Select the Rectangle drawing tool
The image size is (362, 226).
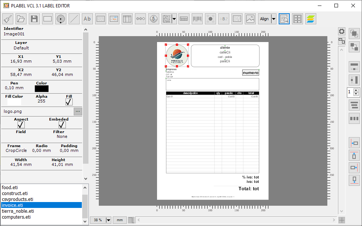[47, 19]
